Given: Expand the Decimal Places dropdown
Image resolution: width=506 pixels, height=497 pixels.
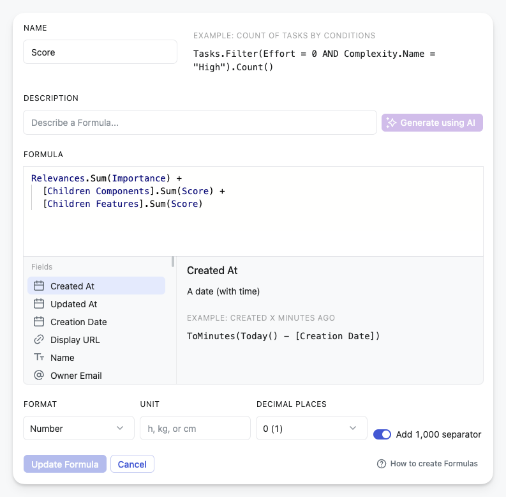Looking at the screenshot, I should (311, 428).
